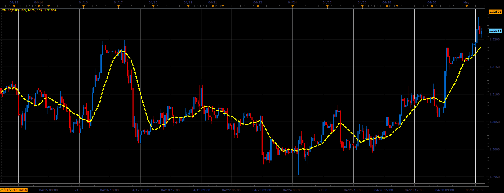Select the orange marker beneath 04/25
504x193 pixels.
click(x=327, y=6)
